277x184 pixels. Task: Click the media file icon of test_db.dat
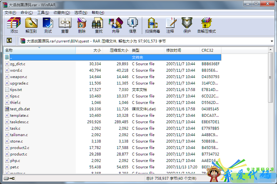(7, 109)
